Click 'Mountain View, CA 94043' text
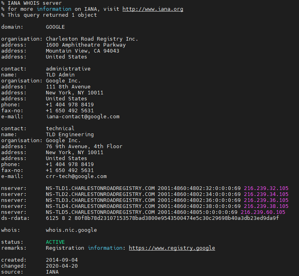299x276 pixels. (x=82, y=51)
